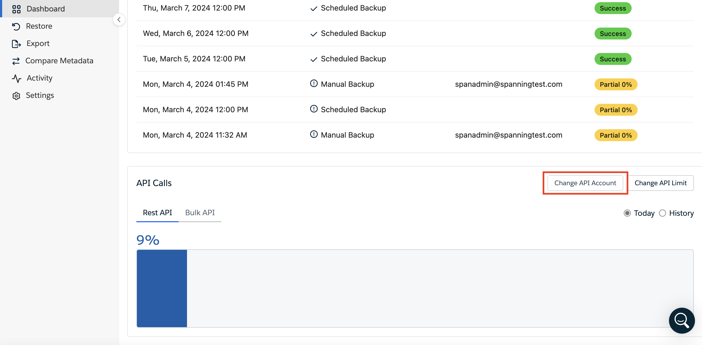The height and width of the screenshot is (345, 702).
Task: Click the Compare Metadata arrows icon
Action: pos(16,61)
